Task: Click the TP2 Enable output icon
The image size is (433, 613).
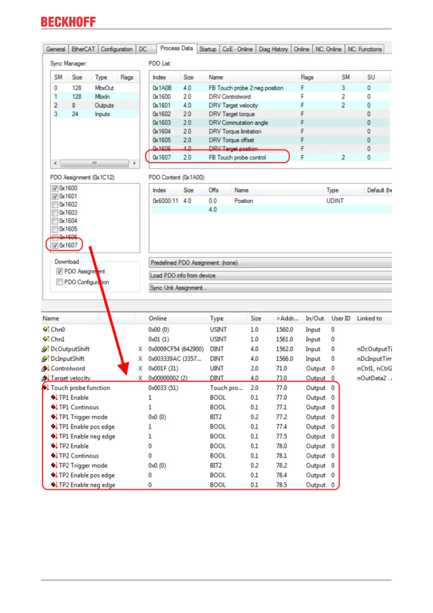Action: (54, 446)
